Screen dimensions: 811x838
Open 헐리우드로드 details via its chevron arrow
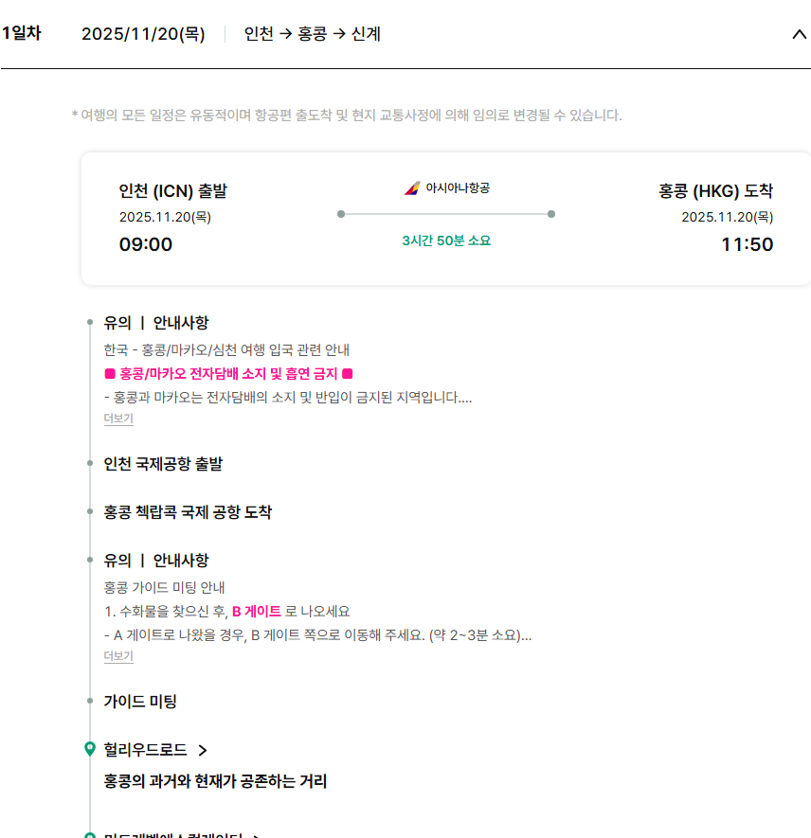202,751
